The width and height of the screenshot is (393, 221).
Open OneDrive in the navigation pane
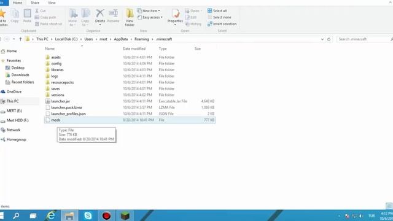tap(11, 91)
